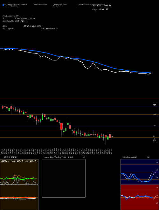The height and width of the screenshot is (210, 159).
Task: Select the 'Stochastics: 45.79' reading
Action: tap(10, 16)
